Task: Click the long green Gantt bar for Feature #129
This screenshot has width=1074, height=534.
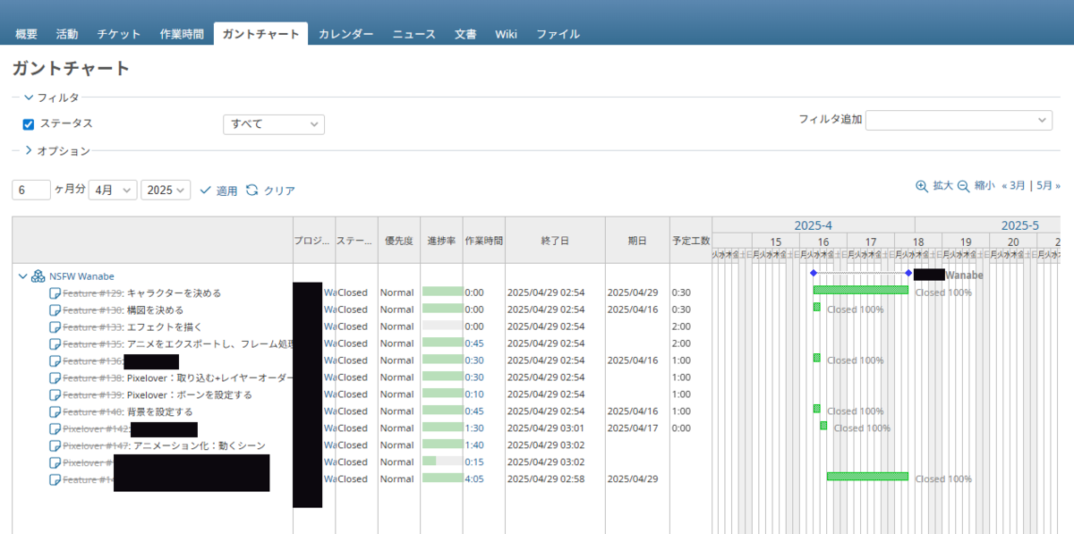Action: pyautogui.click(x=861, y=290)
